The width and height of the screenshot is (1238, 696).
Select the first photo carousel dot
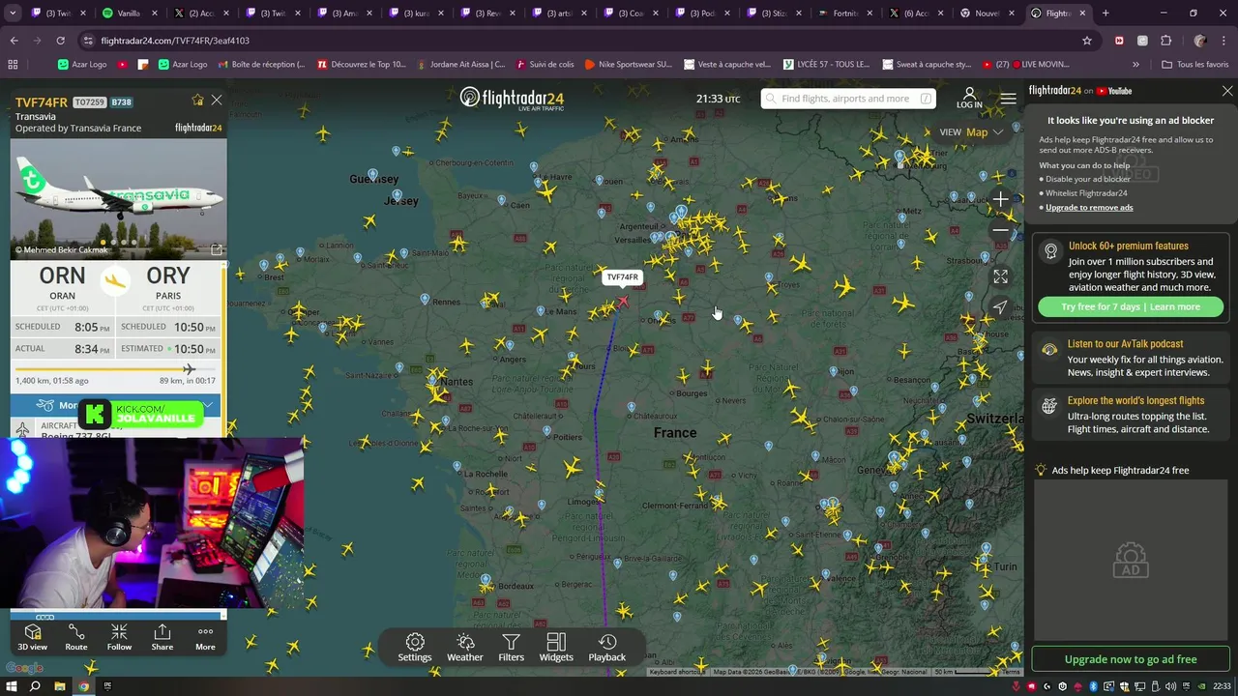click(x=103, y=242)
